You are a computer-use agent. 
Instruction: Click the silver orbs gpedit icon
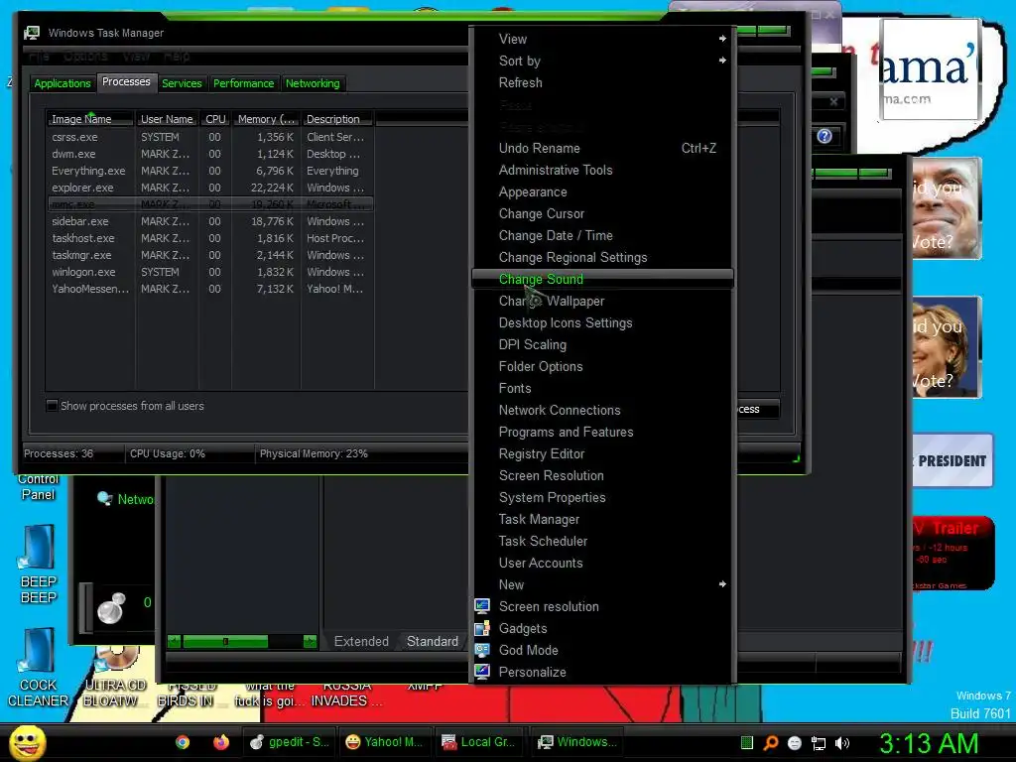pos(111,608)
